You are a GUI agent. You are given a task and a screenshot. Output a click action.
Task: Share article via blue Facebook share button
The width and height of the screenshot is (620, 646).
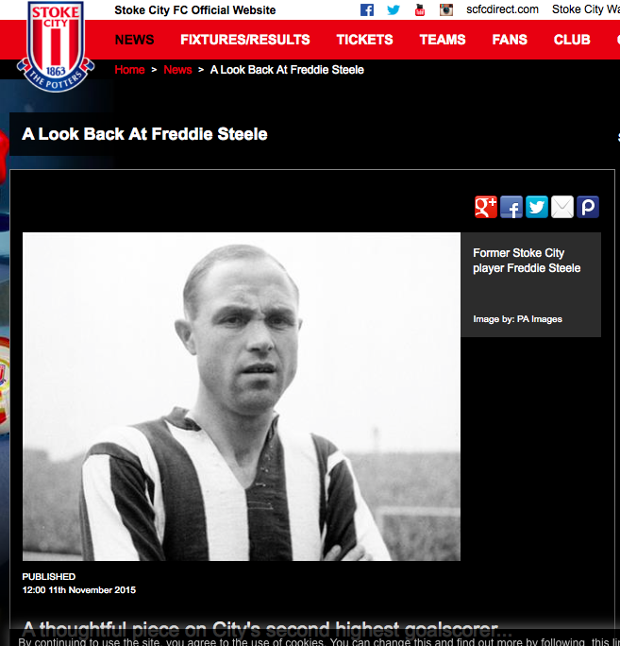[x=511, y=207]
